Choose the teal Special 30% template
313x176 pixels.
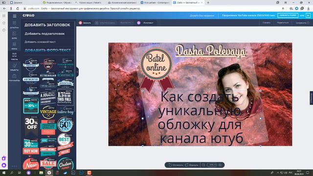(x=31, y=106)
